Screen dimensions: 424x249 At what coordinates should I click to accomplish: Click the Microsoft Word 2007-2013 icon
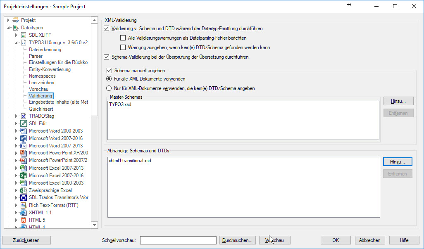pyautogui.click(x=24, y=146)
